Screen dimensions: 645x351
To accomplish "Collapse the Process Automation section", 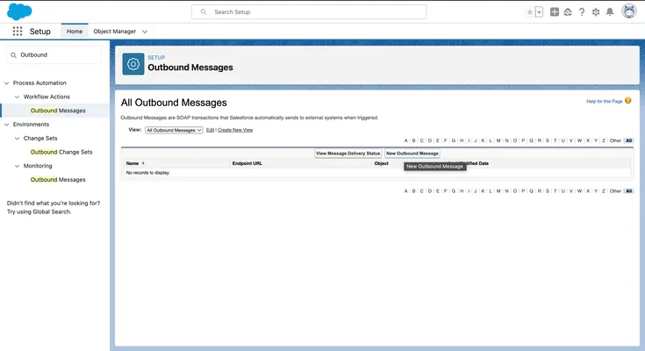I will (7, 83).
